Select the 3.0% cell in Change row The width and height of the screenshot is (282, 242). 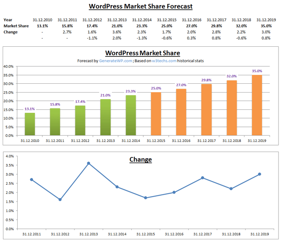click(266, 32)
